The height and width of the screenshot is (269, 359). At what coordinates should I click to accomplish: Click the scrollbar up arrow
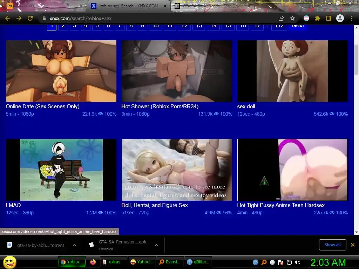[356, 27]
